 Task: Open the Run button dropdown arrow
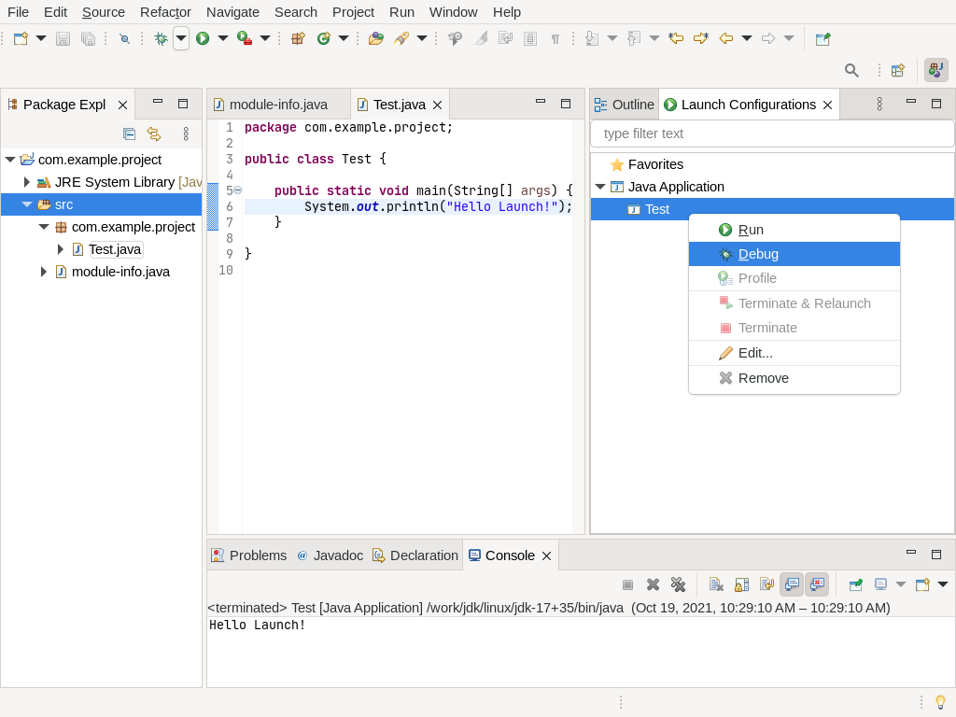click(222, 38)
